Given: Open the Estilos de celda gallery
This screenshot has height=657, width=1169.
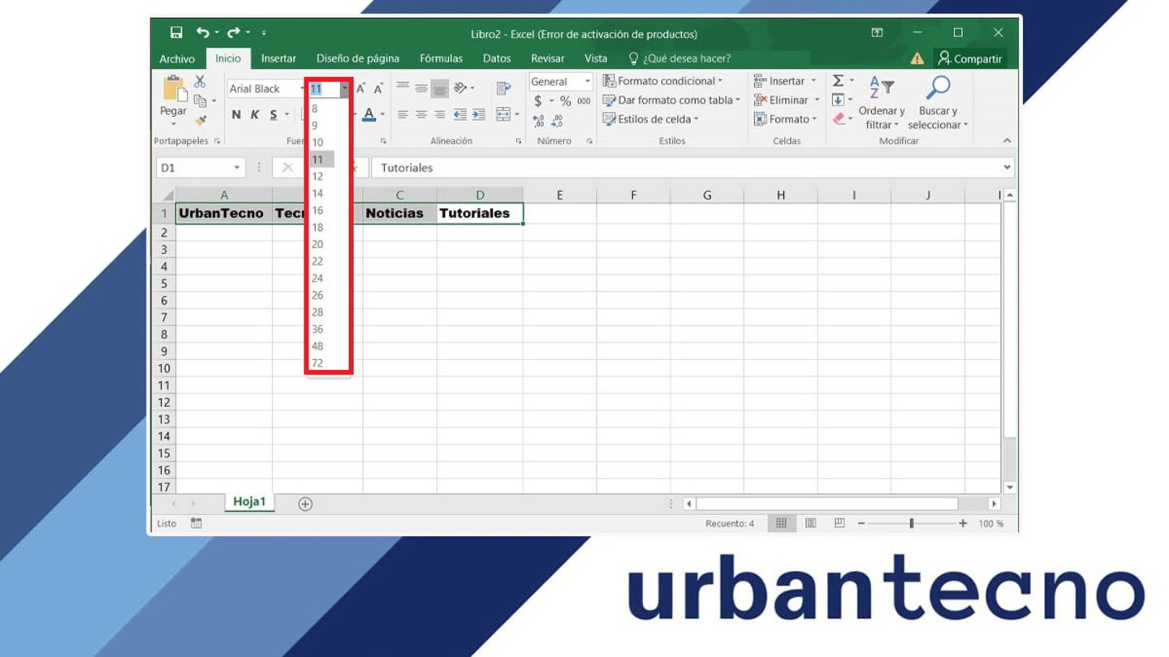Looking at the screenshot, I should pos(650,119).
